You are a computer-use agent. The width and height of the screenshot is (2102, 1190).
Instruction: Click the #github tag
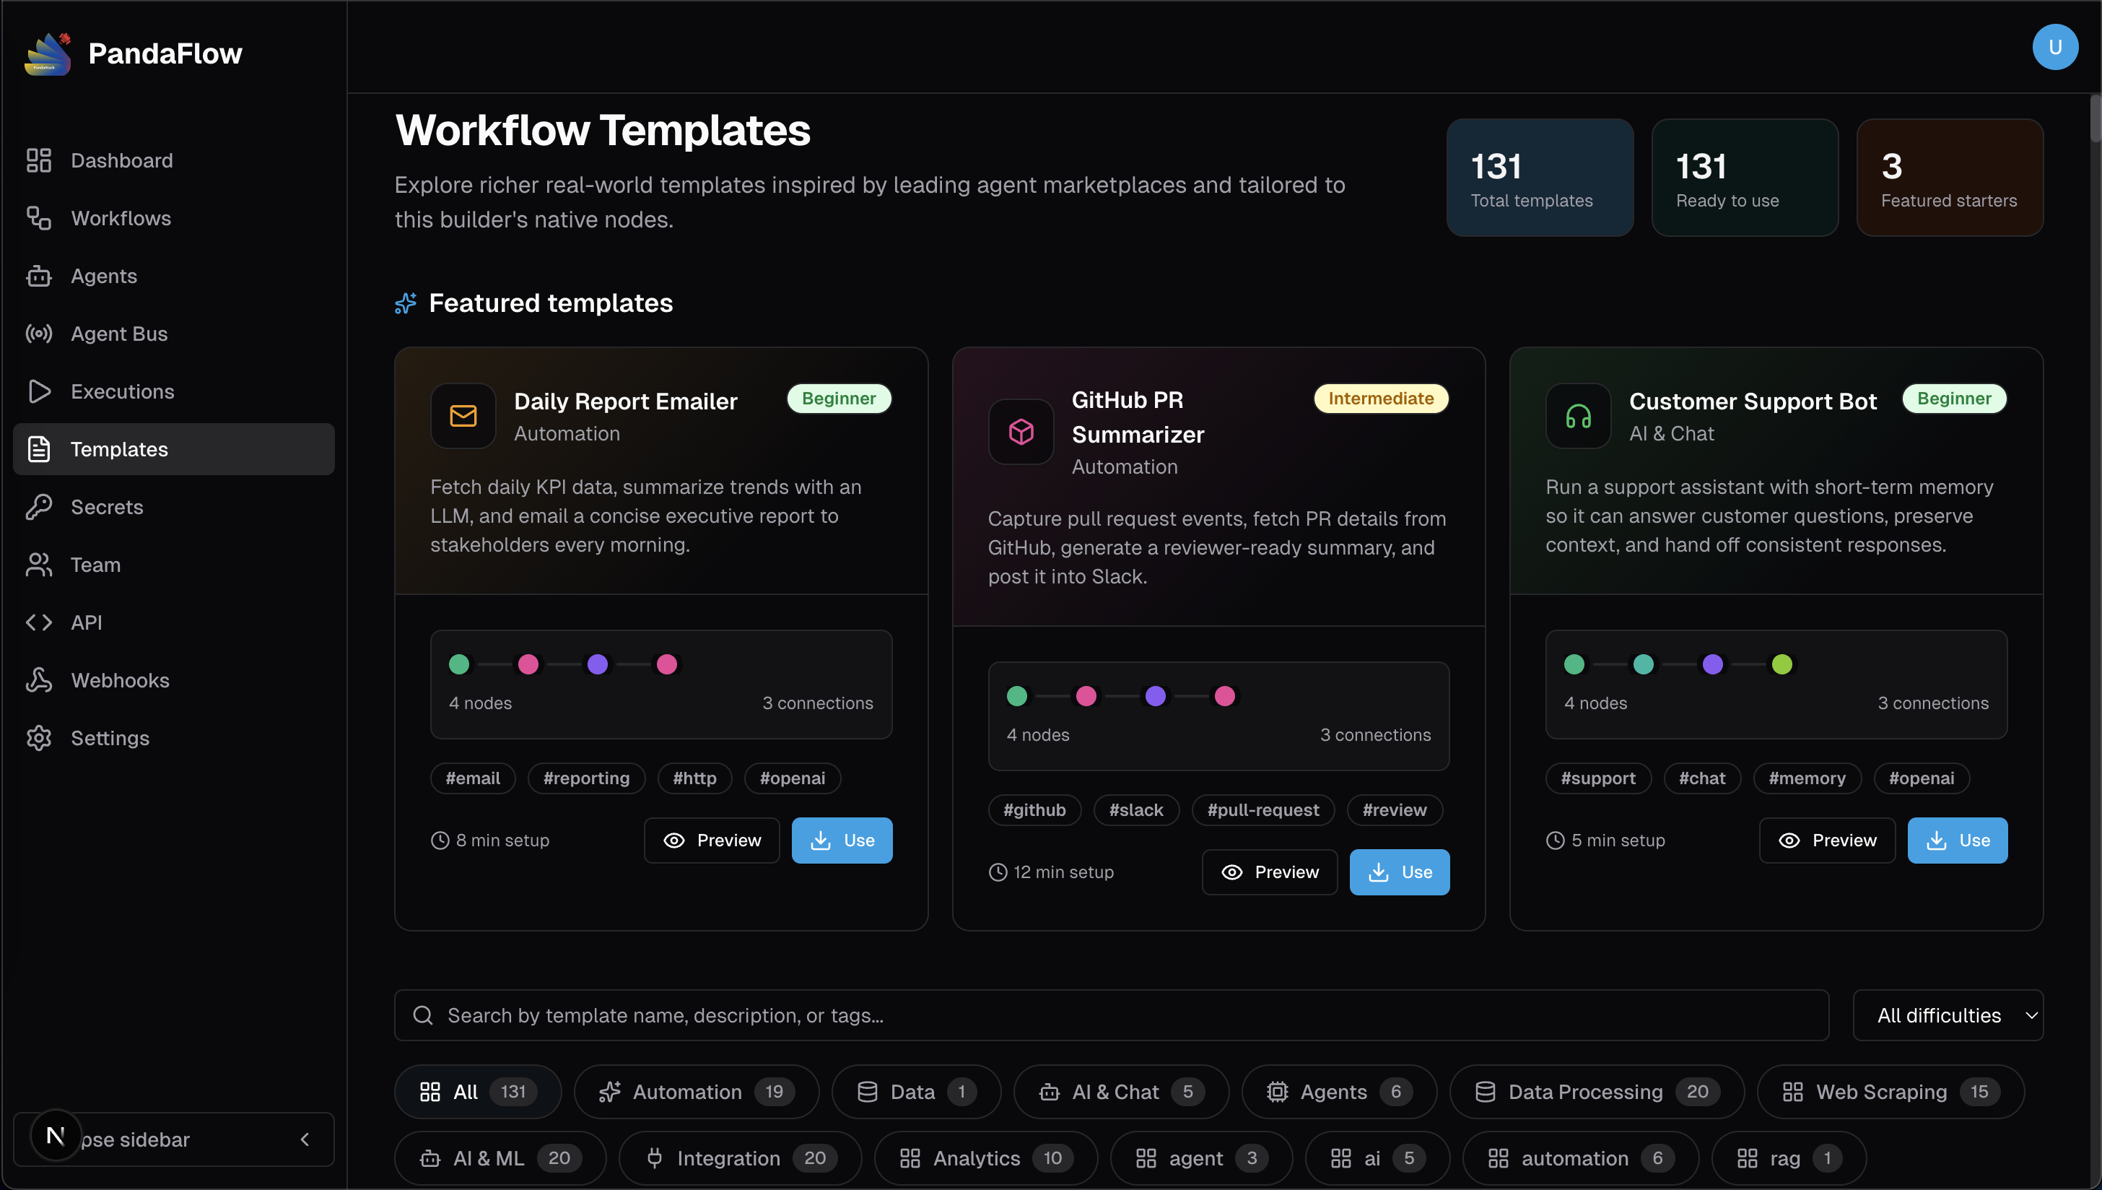[x=1034, y=810]
